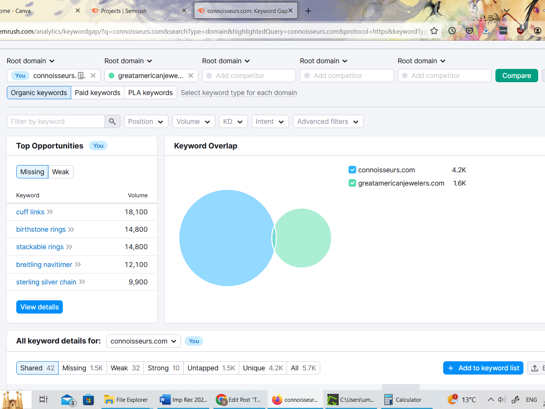
Task: Remove connoisseurs domain with its X
Action: (93, 75)
